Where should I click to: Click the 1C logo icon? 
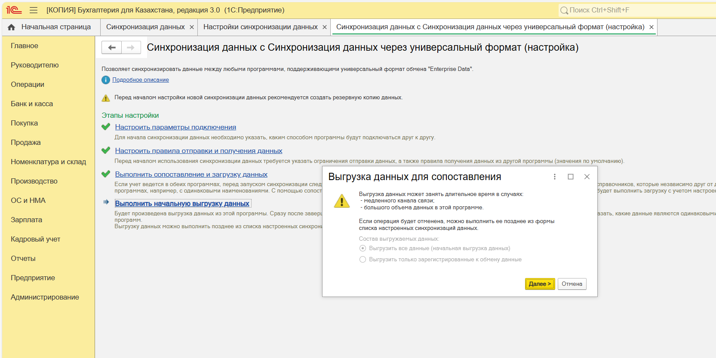click(14, 10)
